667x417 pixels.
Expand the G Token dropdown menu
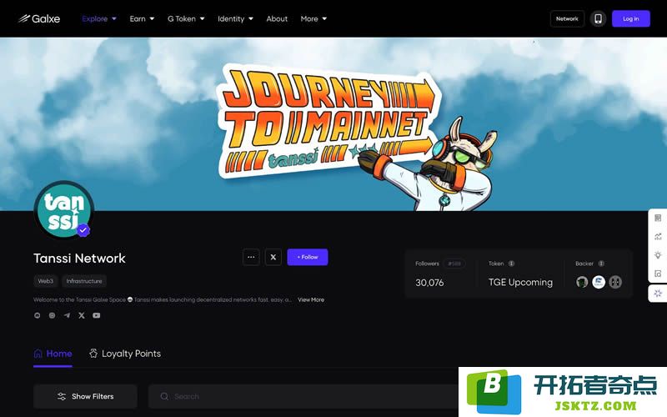pyautogui.click(x=186, y=18)
